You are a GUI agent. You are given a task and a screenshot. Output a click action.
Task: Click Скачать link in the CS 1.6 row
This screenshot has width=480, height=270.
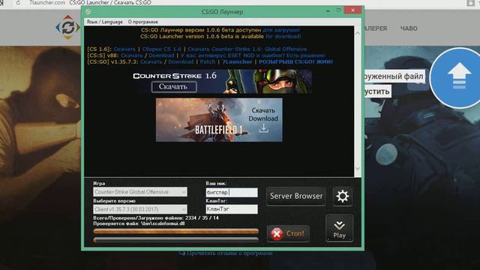pos(124,49)
